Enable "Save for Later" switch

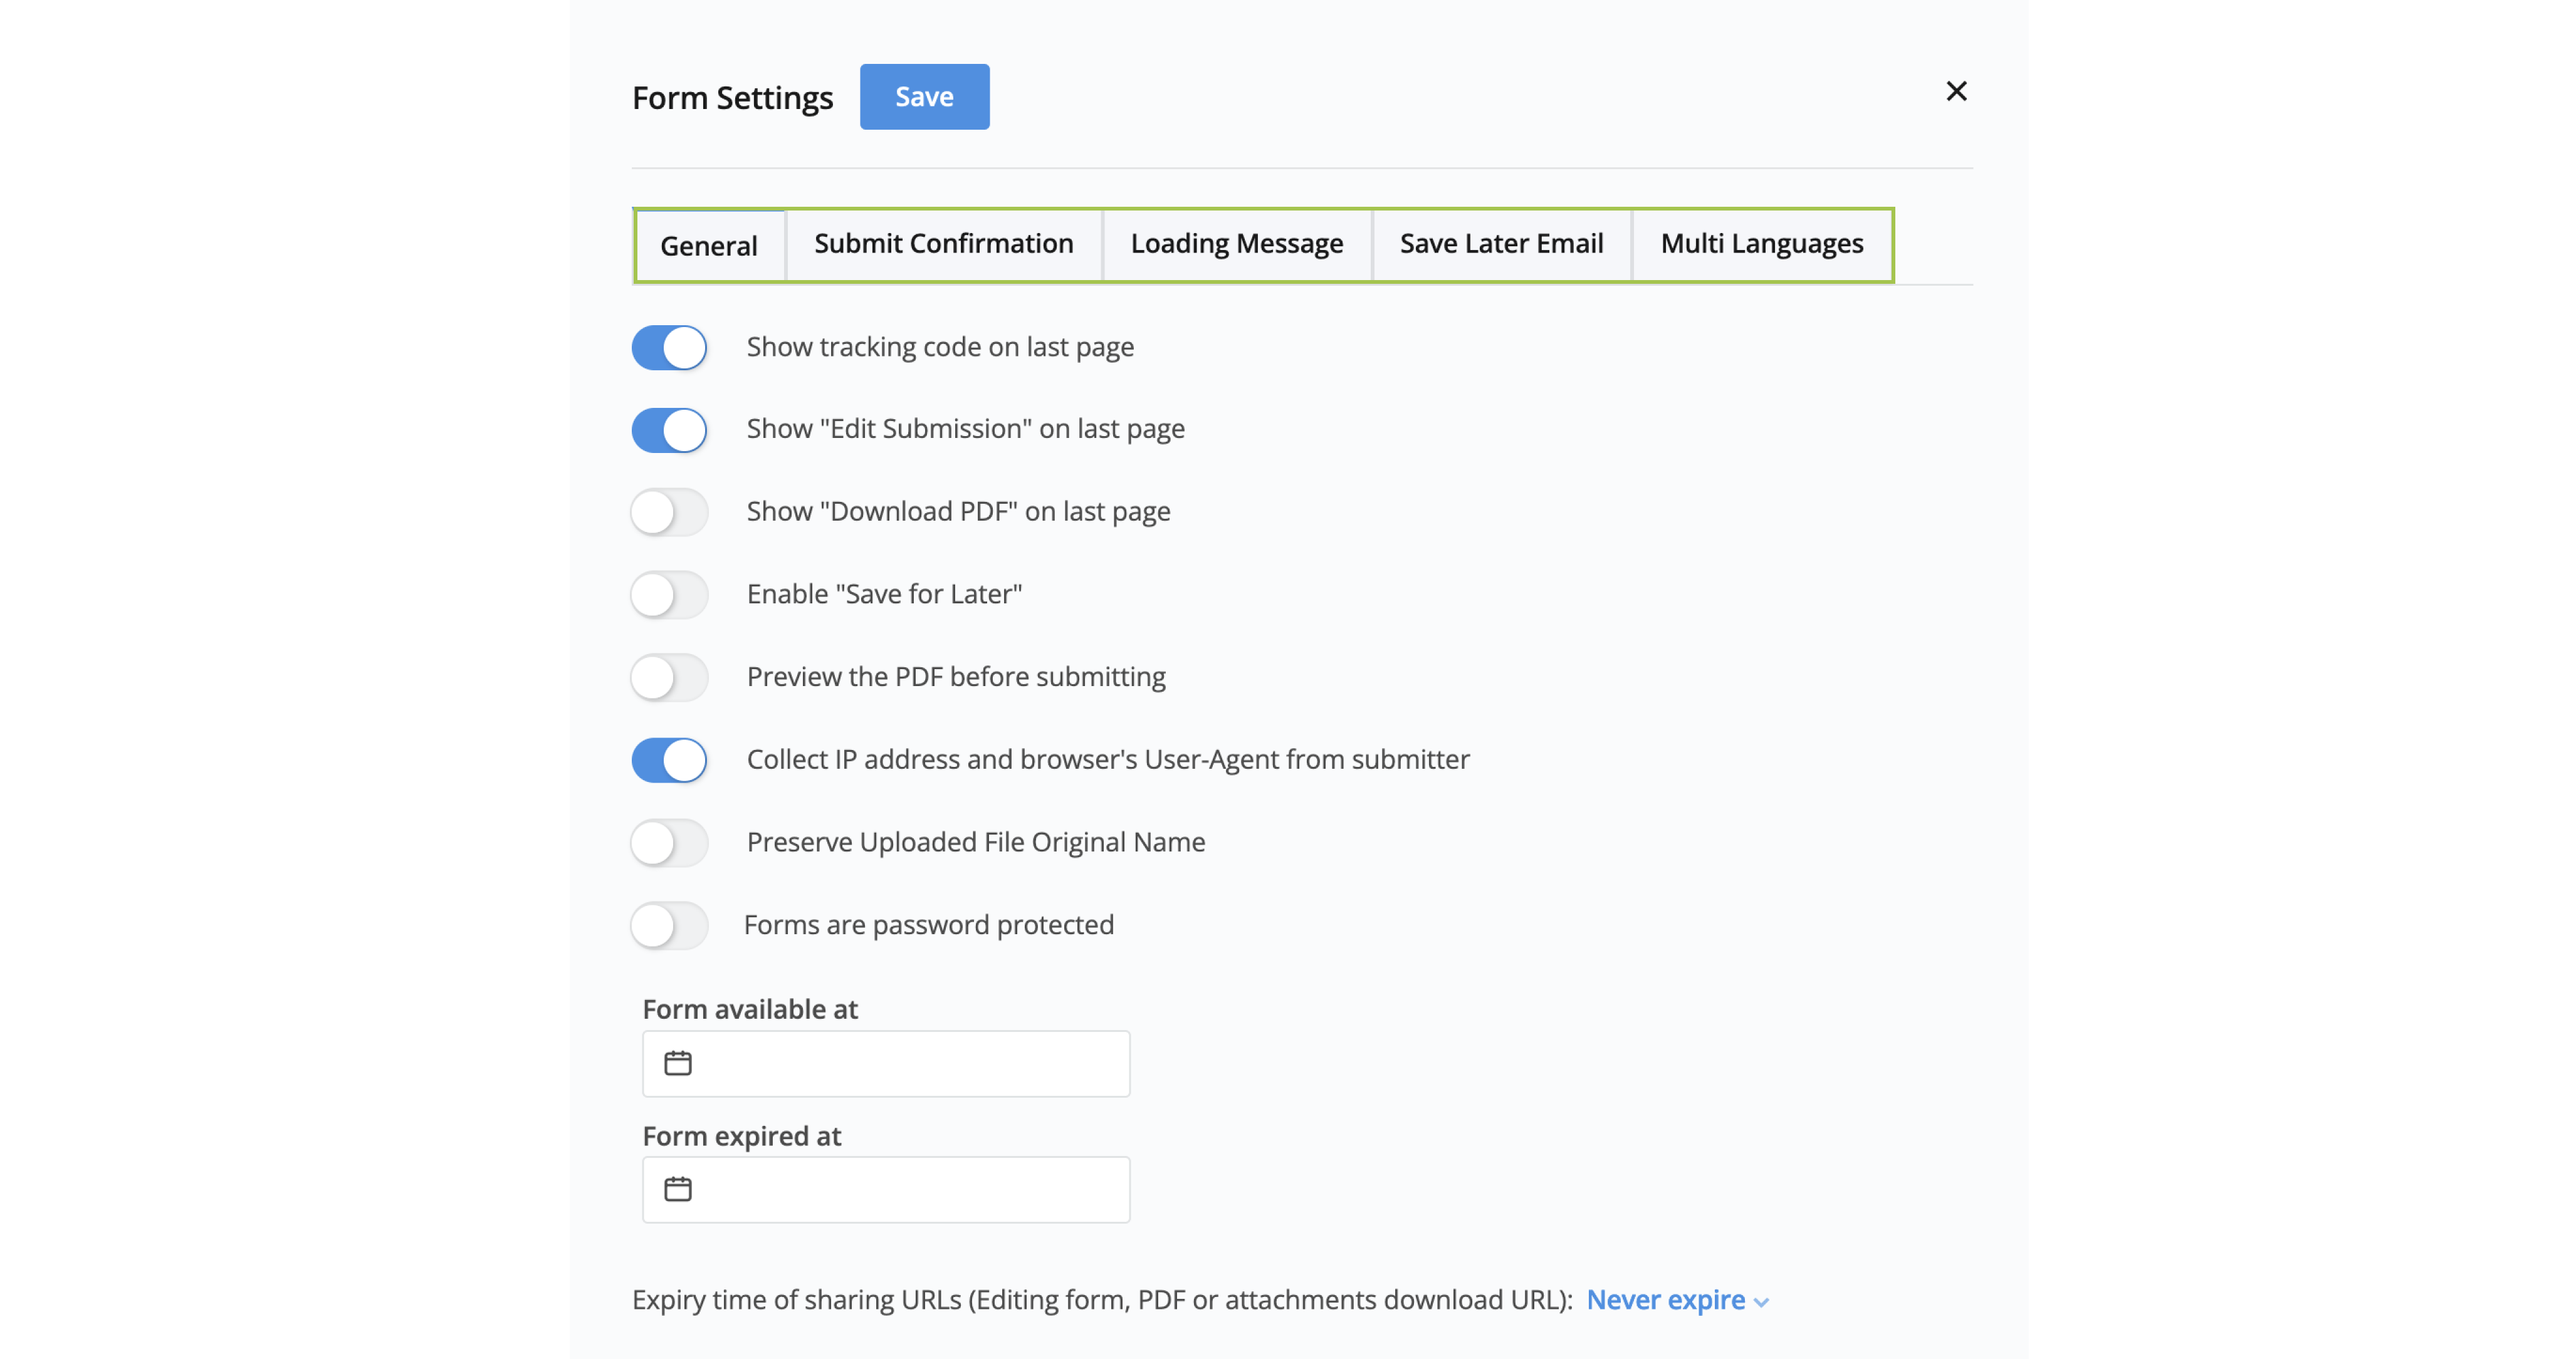coord(669,595)
